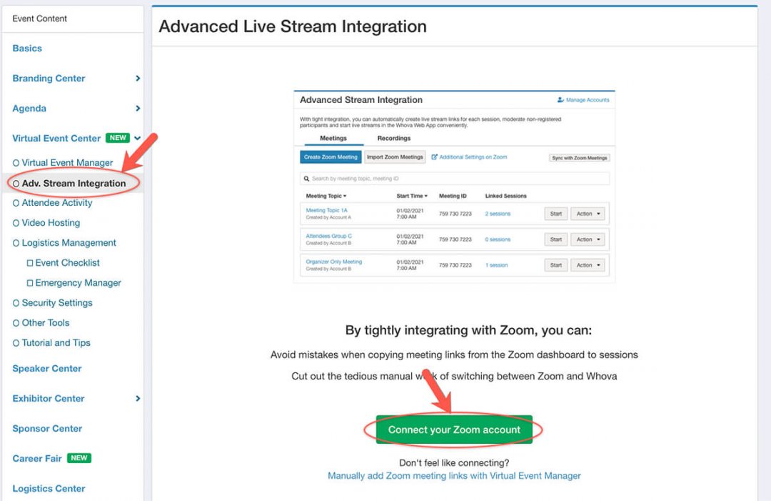
Task: Click the Manage Accounts person icon
Action: 560,99
